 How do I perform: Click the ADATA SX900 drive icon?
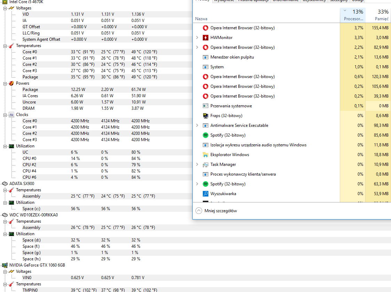[x=5, y=184]
